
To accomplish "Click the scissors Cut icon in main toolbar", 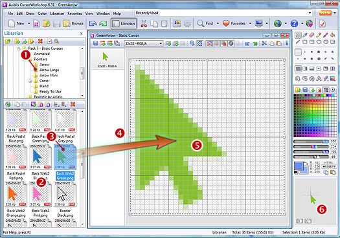I will pos(144,23).
